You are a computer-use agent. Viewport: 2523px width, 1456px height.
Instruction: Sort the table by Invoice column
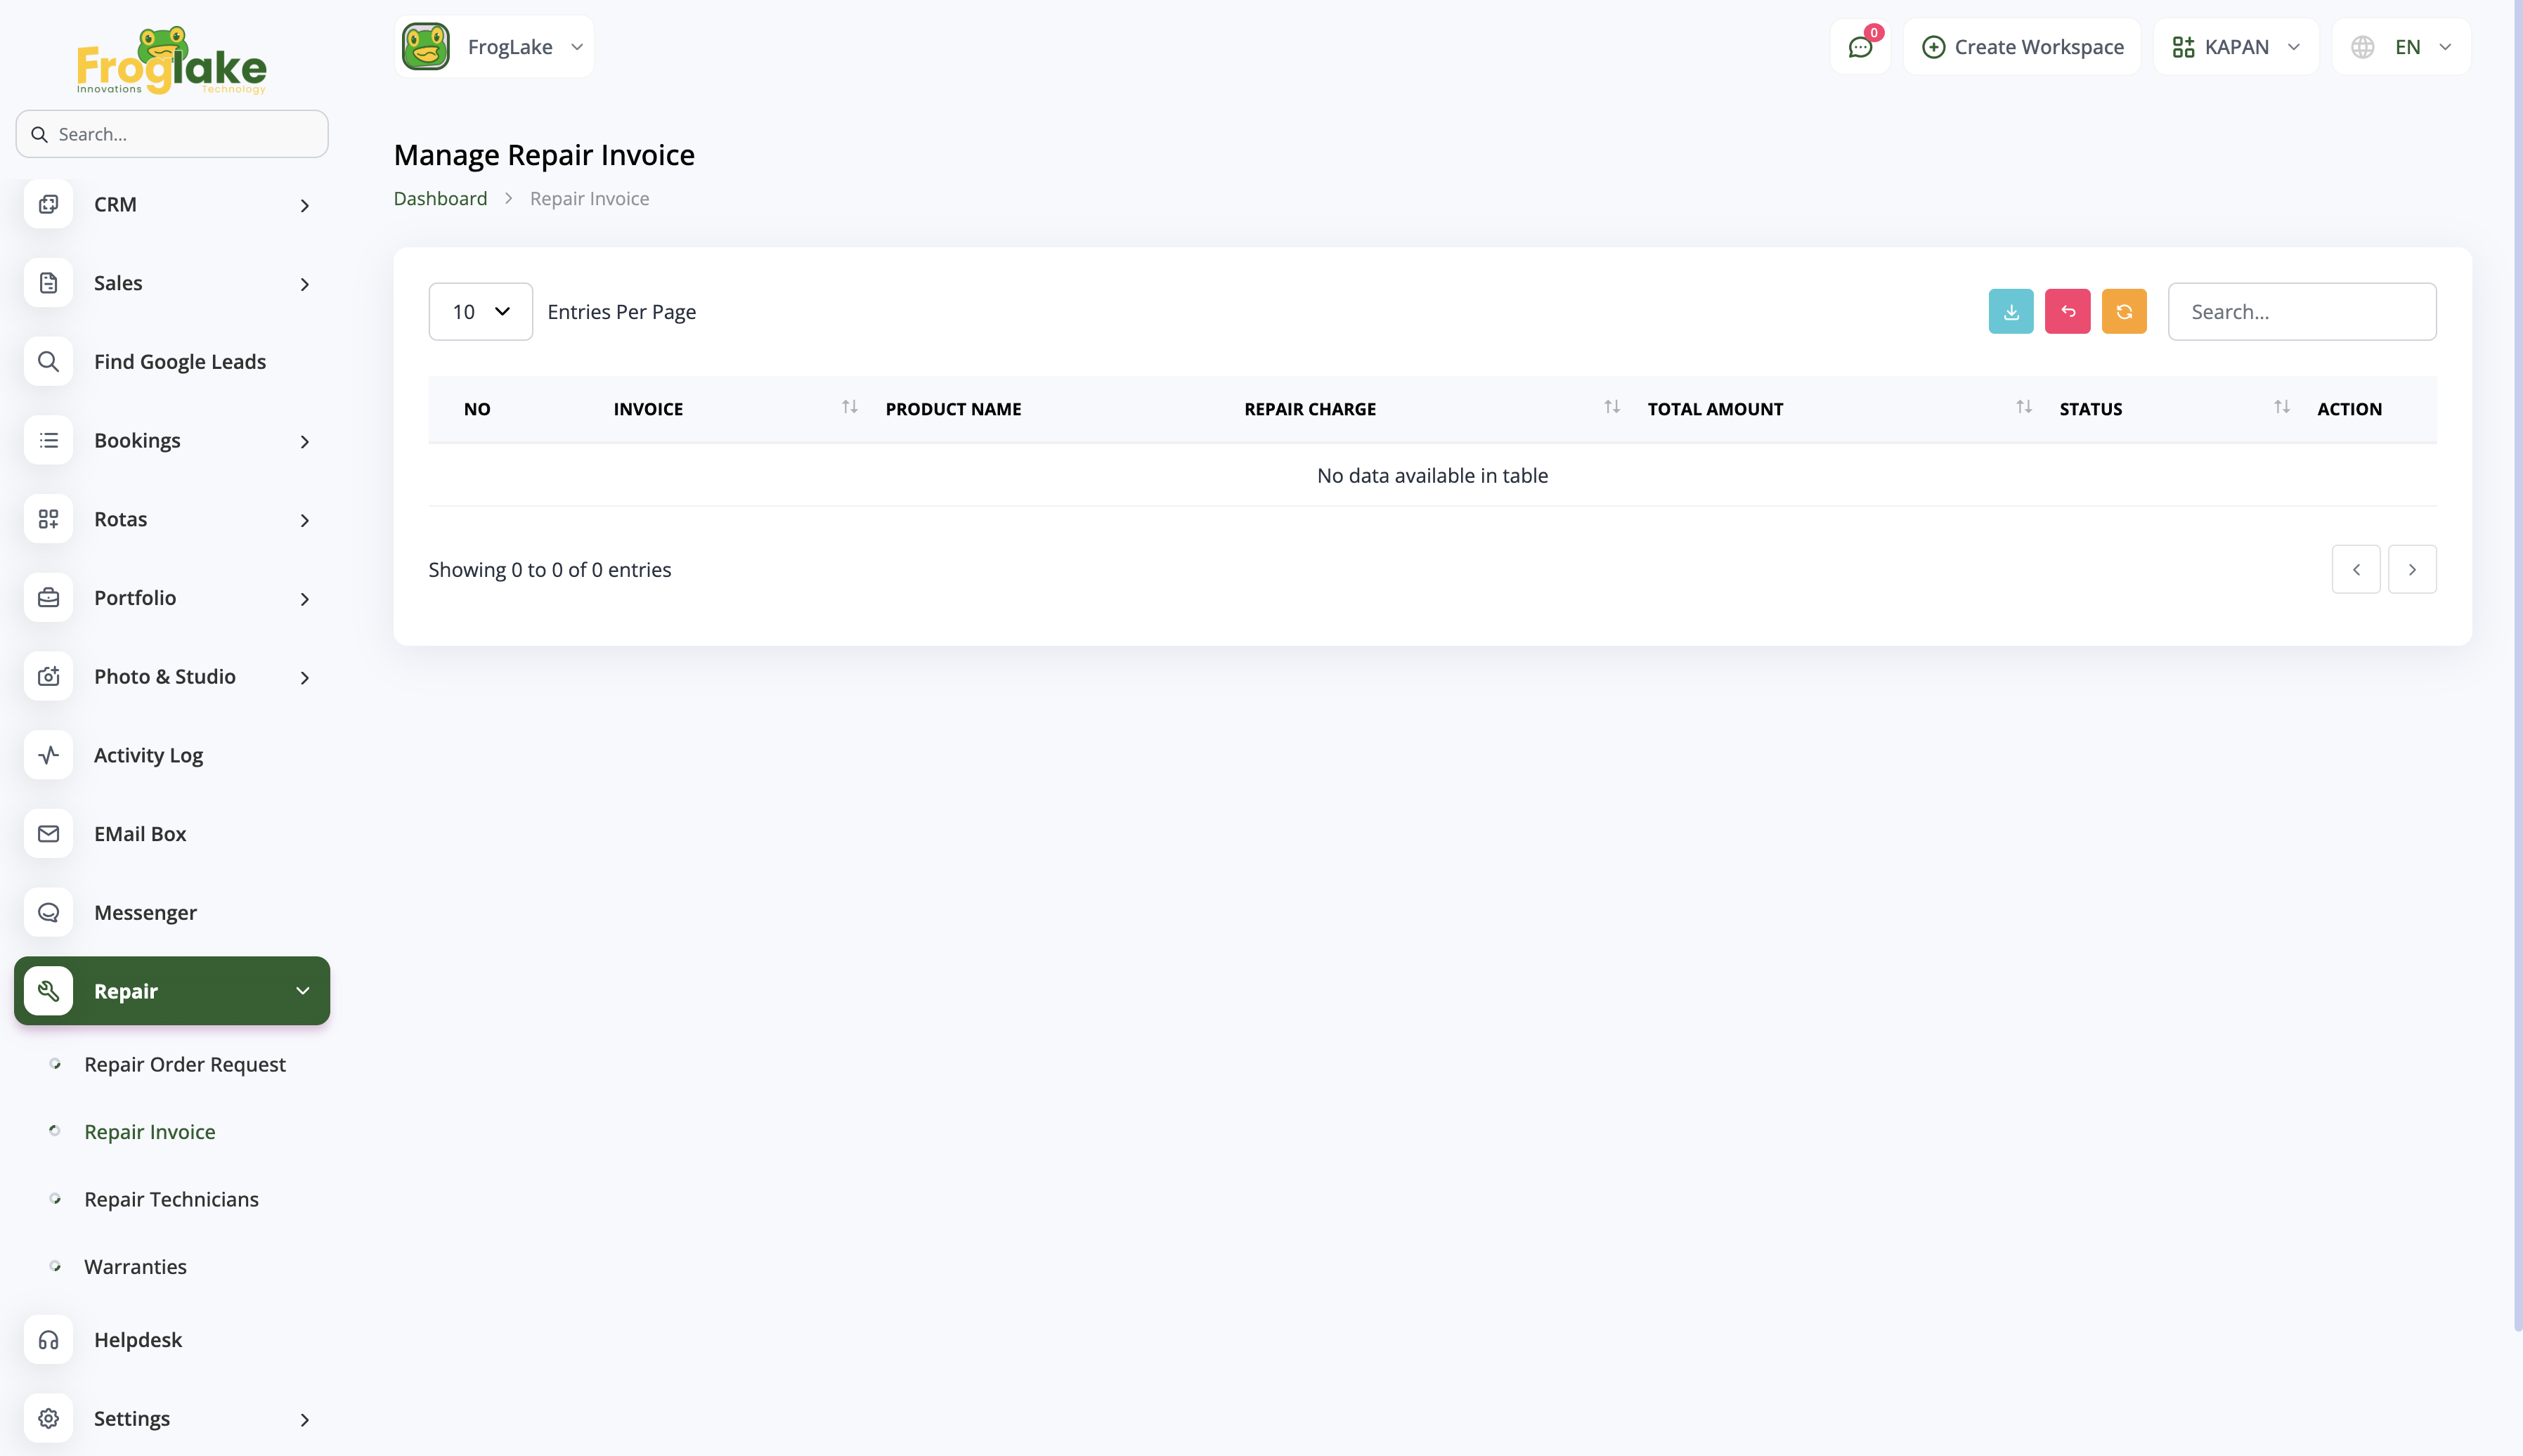coord(849,407)
